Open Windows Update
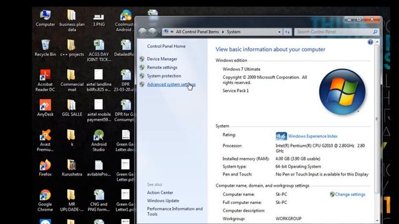The image size is (399, 224). pos(163,200)
